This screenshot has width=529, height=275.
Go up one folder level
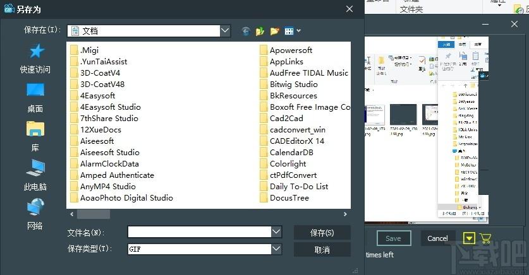coord(260,32)
